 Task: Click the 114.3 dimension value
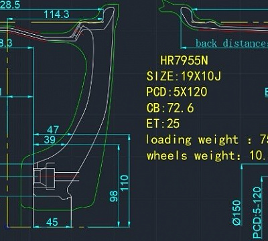click(56, 15)
